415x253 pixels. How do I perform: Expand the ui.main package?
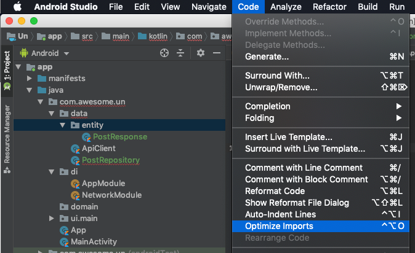pyautogui.click(x=52, y=219)
